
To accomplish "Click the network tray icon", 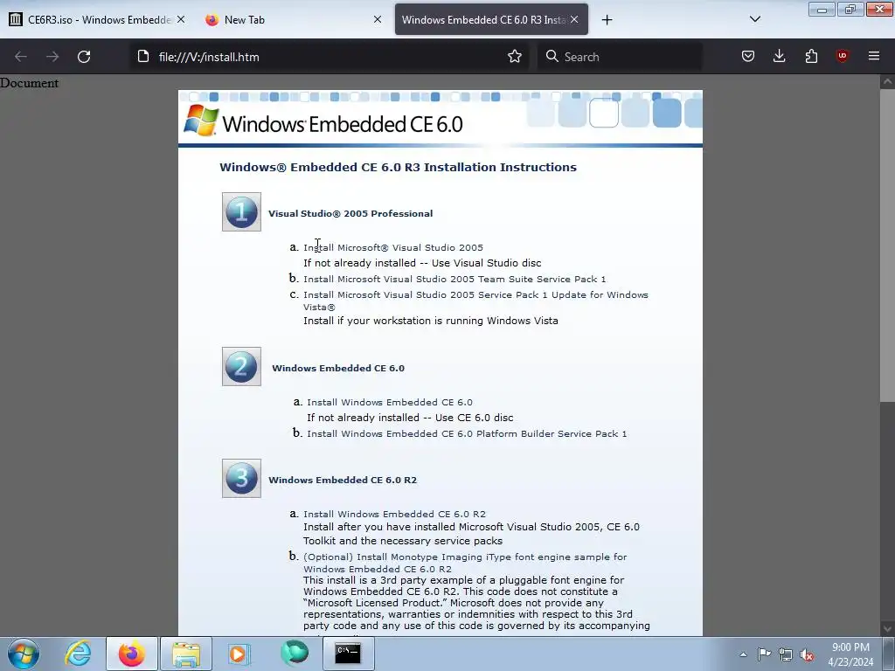I will click(x=786, y=654).
